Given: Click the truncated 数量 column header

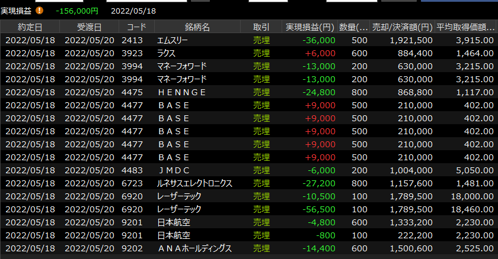Looking at the screenshot, I should tap(355, 27).
